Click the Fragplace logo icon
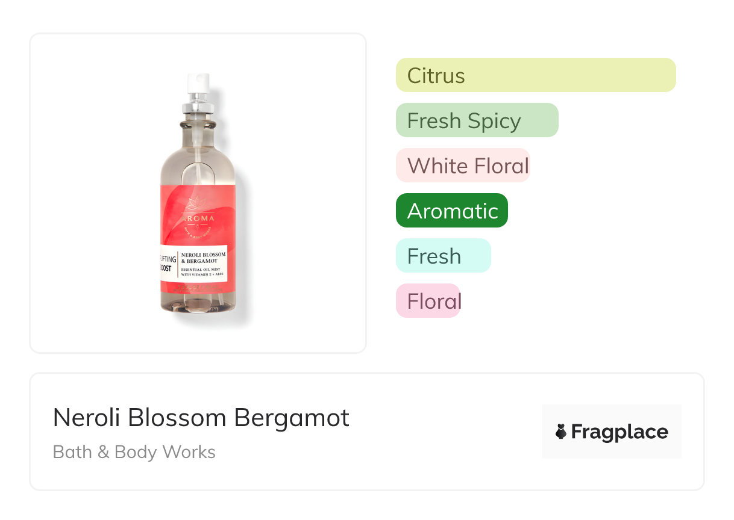This screenshot has height=520, width=734. pos(561,432)
